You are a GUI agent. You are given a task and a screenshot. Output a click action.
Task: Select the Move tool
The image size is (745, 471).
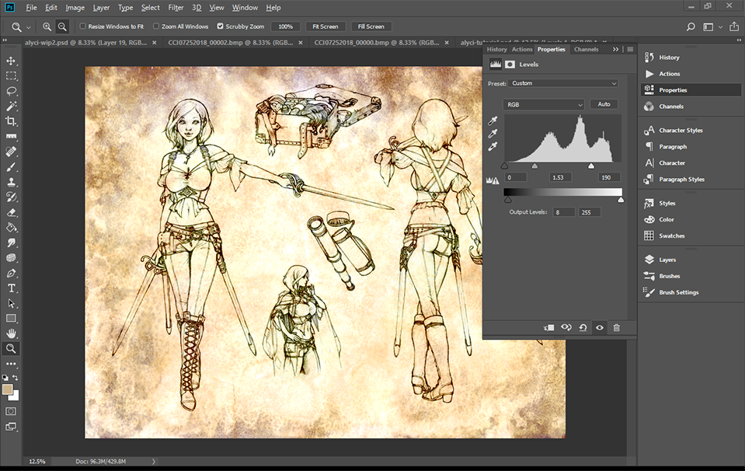[11, 61]
